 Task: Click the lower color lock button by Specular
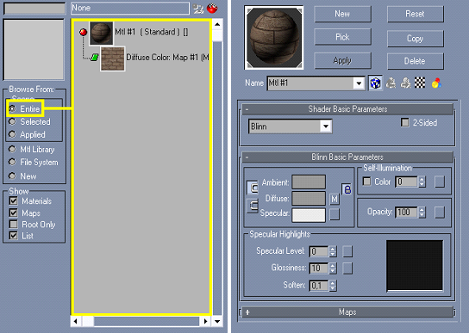pos(253,206)
